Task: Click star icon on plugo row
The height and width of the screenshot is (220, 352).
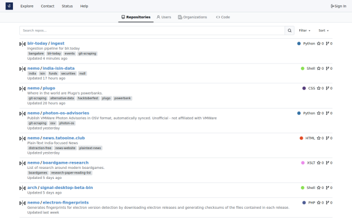Action: (319, 88)
